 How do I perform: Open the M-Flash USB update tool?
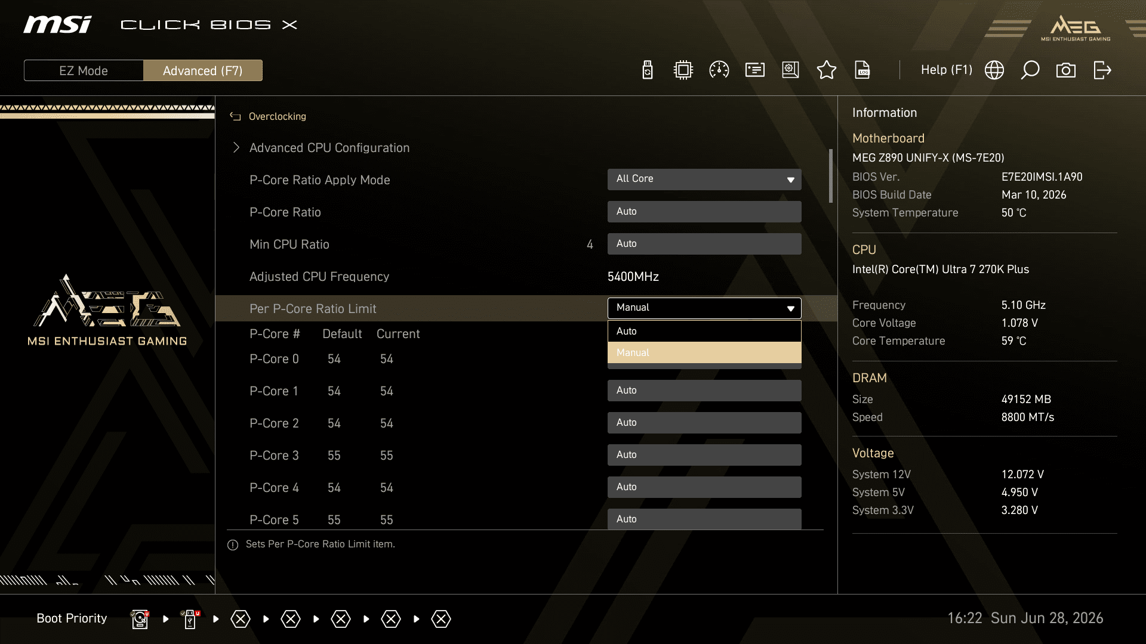pyautogui.click(x=648, y=70)
